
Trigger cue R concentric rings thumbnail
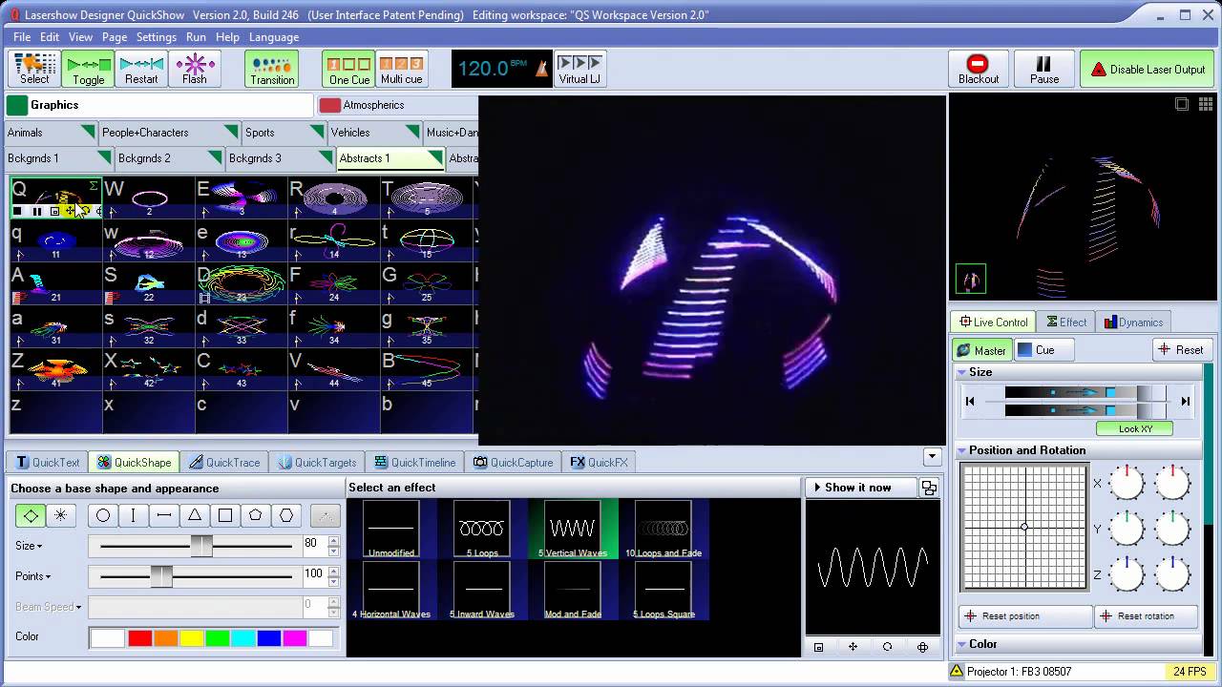334,198
